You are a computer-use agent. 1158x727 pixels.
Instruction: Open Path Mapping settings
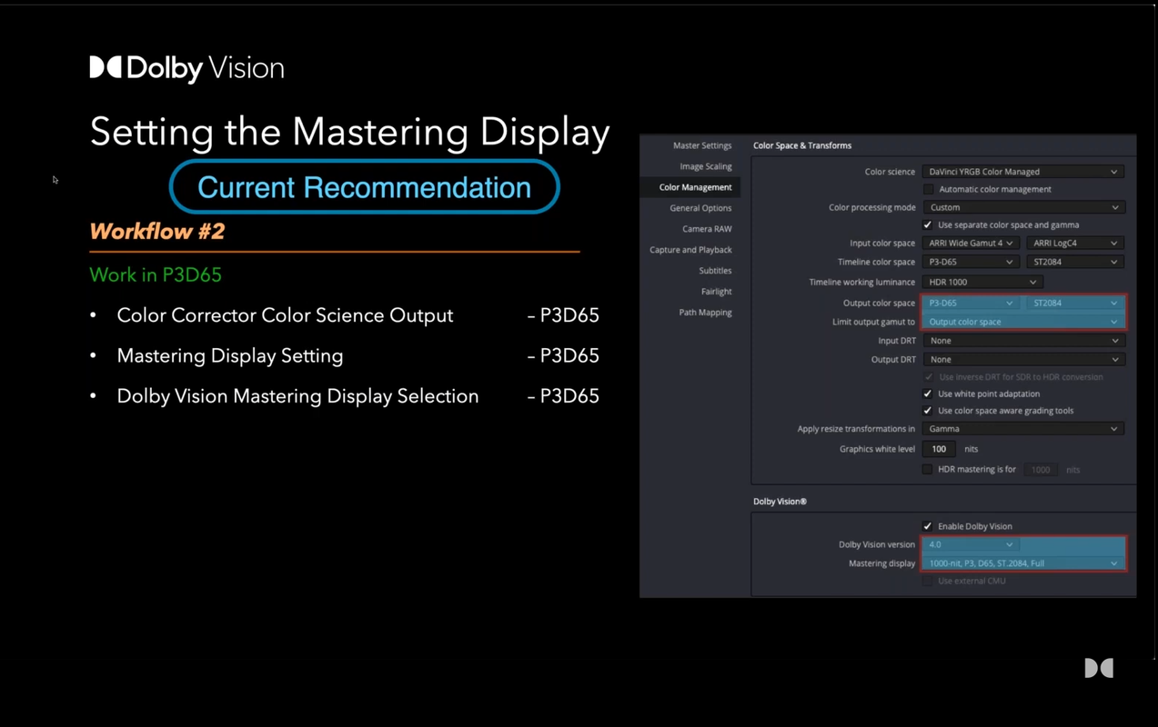click(705, 313)
